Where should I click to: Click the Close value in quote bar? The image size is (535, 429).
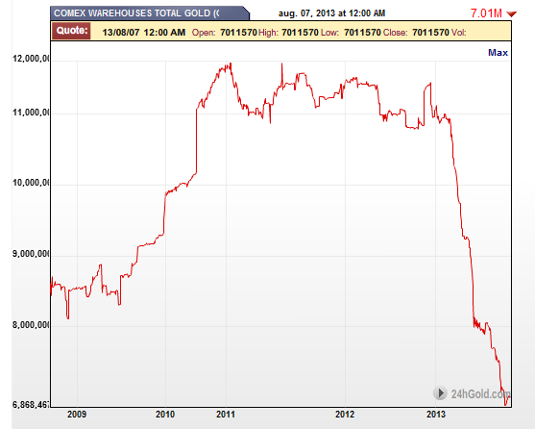(430, 33)
